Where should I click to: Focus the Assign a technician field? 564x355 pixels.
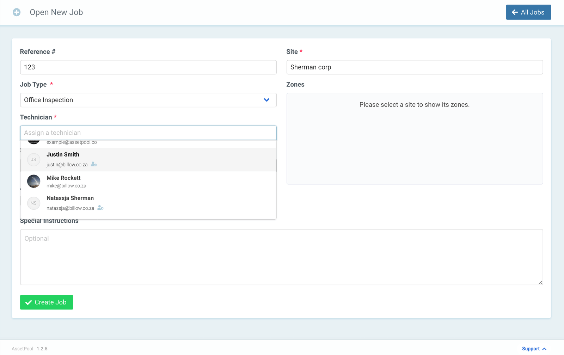pos(148,133)
